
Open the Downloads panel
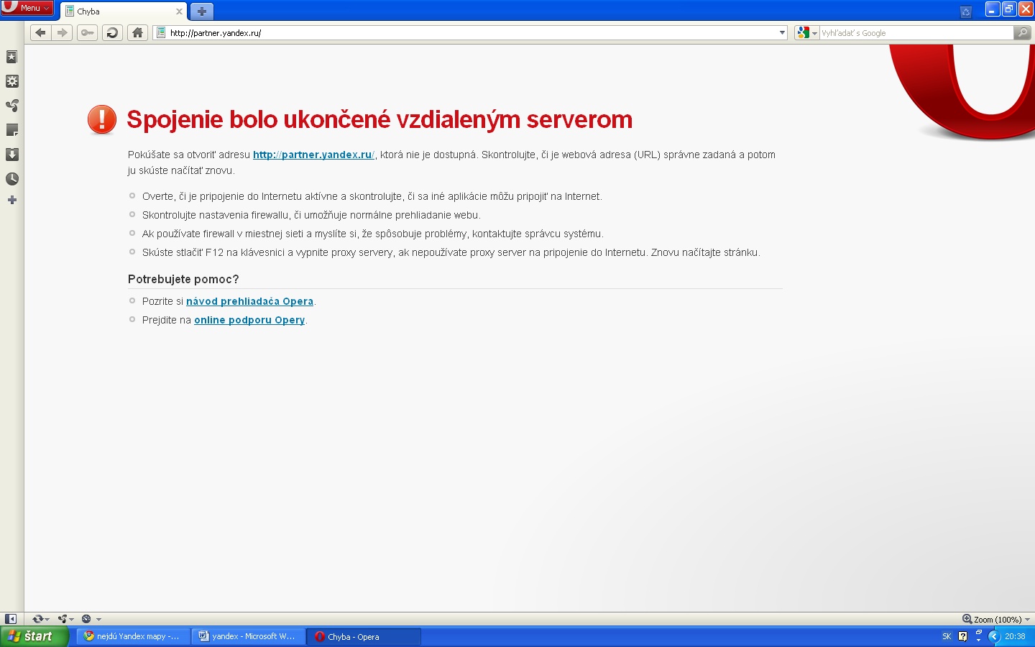click(x=11, y=155)
